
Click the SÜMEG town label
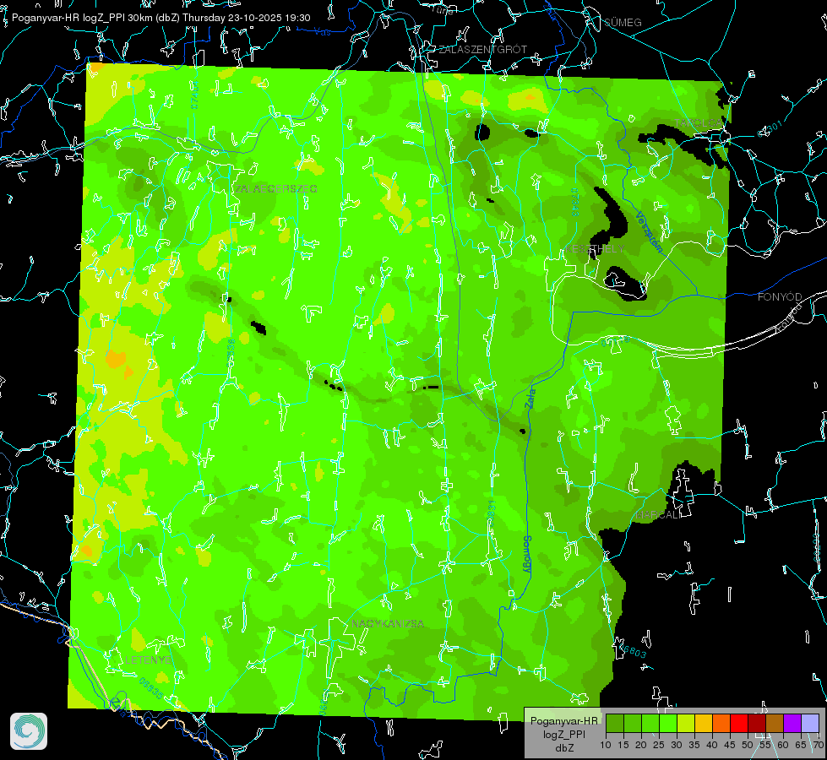(x=623, y=22)
